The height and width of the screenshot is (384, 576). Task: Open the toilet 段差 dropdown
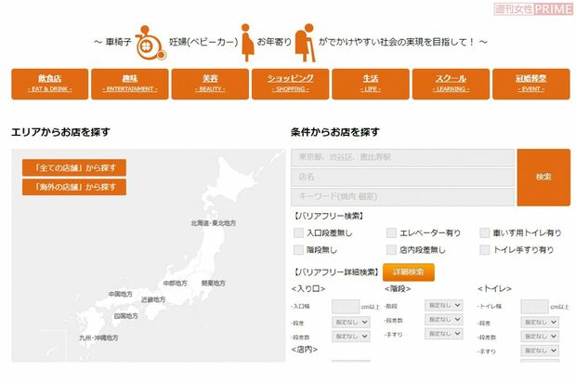point(540,323)
